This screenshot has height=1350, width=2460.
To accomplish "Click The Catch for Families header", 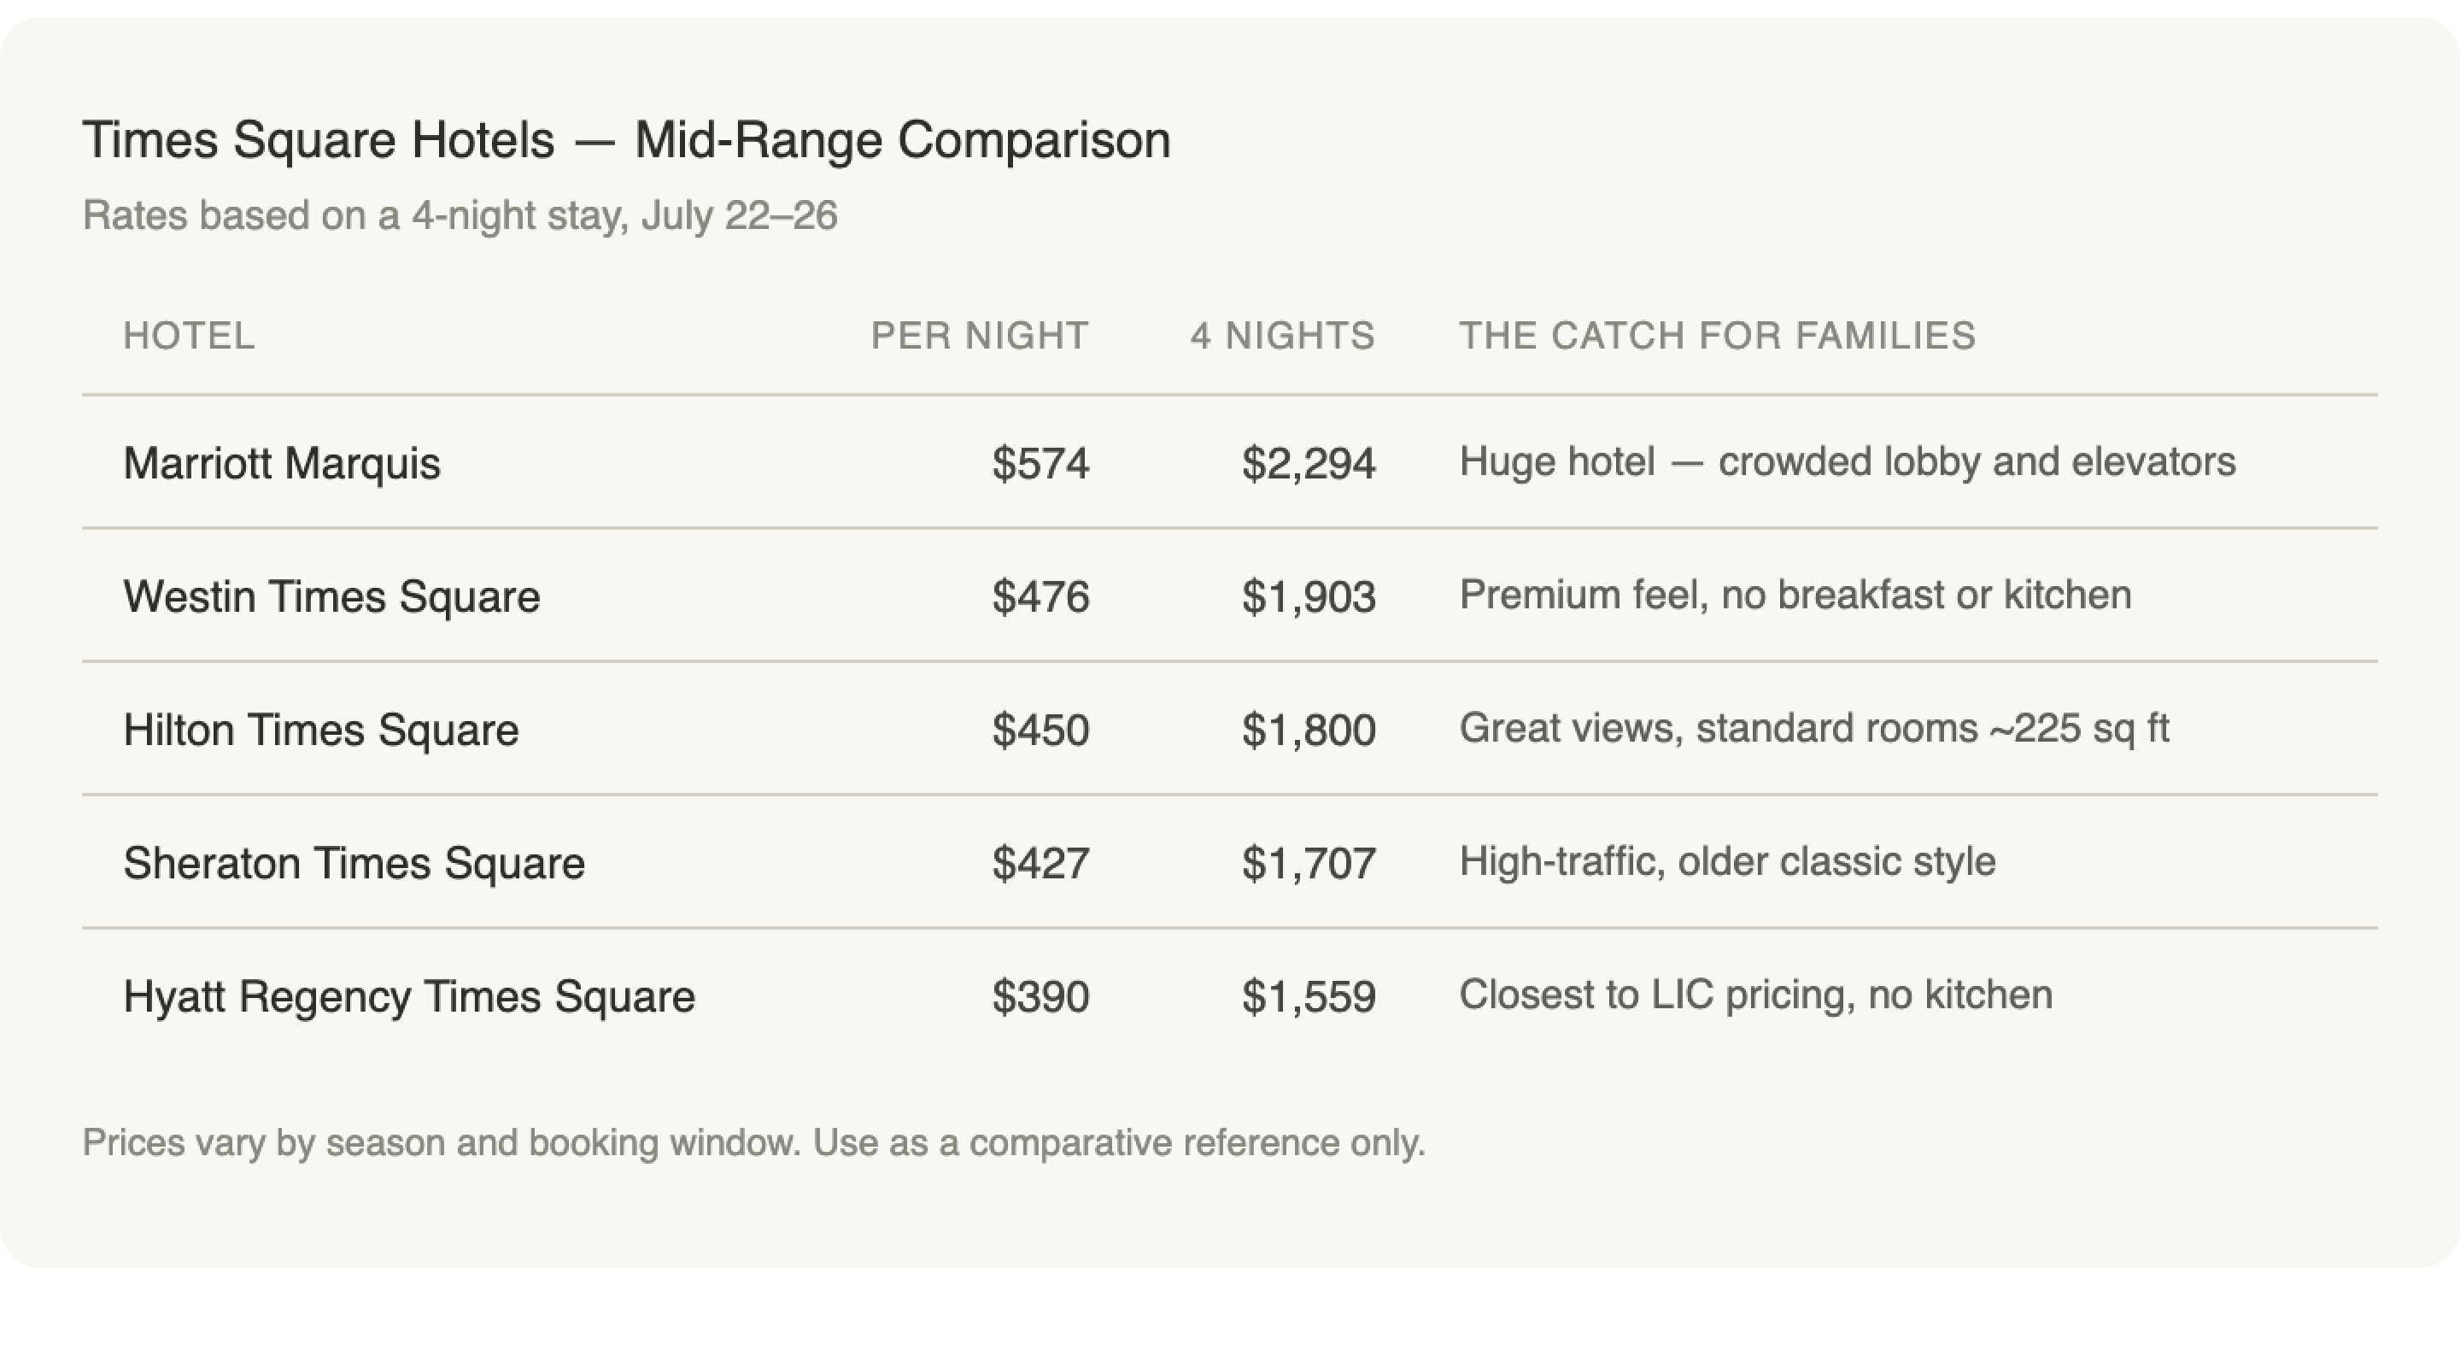I will pos(1716,335).
